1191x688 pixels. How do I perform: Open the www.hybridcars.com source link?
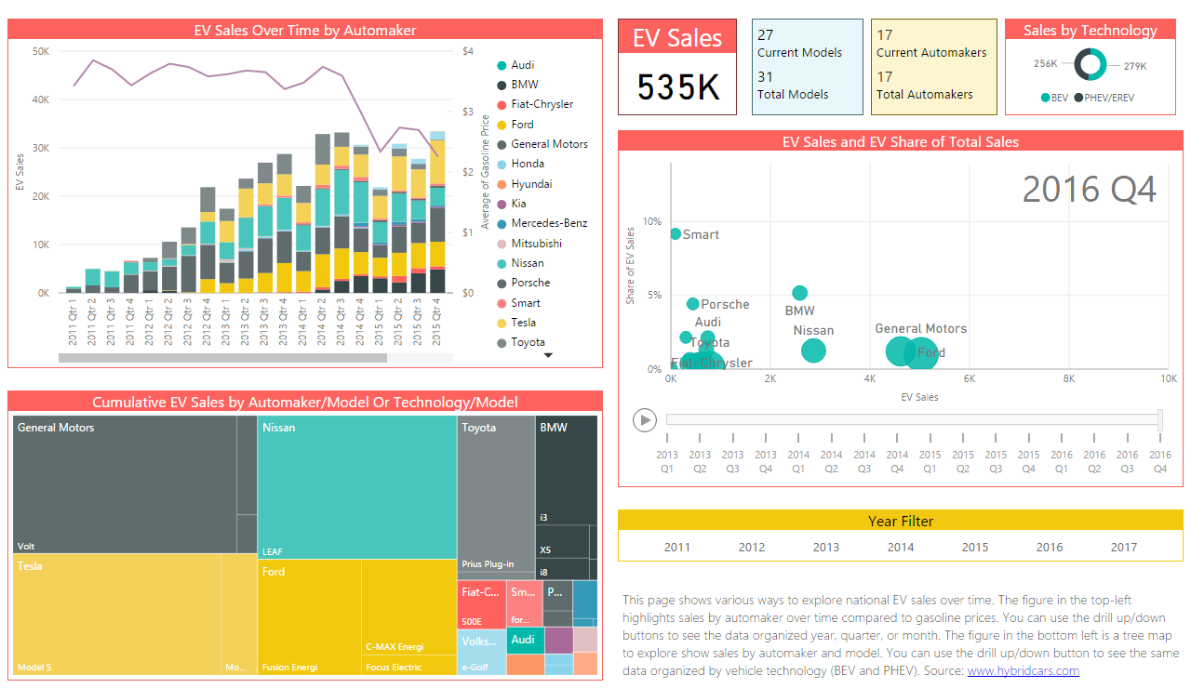(1023, 670)
